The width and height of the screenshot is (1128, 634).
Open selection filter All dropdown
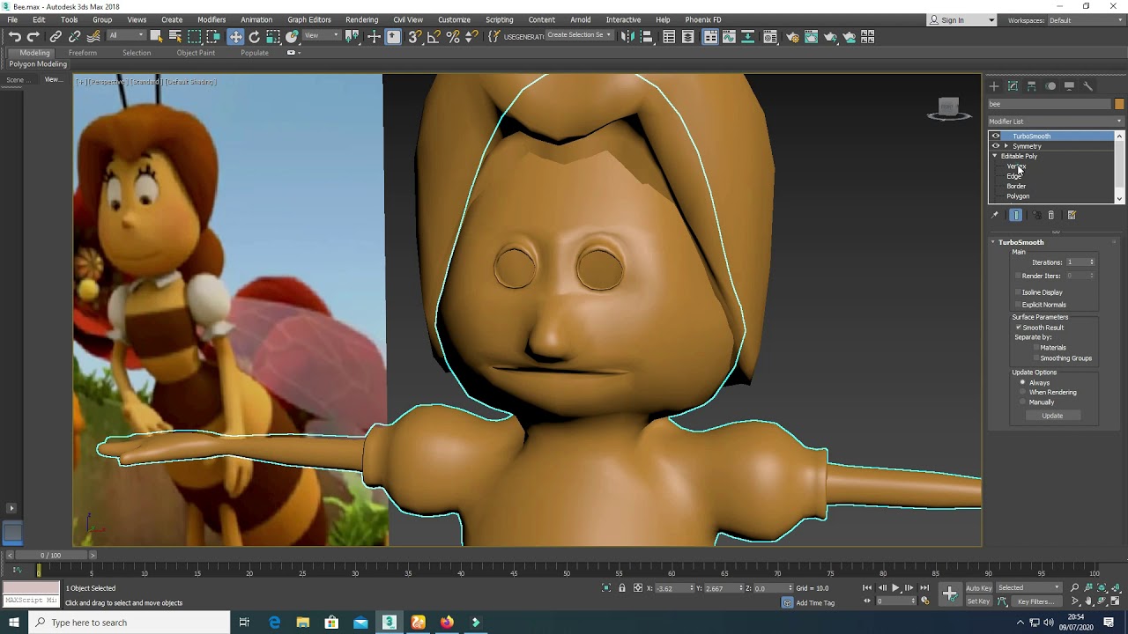pyautogui.click(x=126, y=36)
